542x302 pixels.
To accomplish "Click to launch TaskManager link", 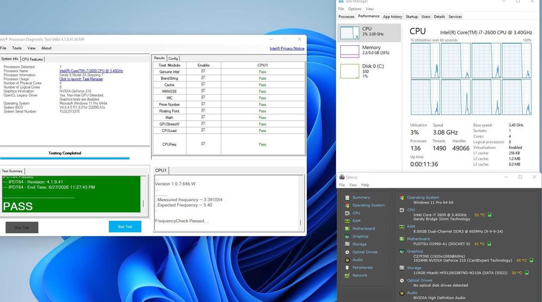I will (81, 79).
